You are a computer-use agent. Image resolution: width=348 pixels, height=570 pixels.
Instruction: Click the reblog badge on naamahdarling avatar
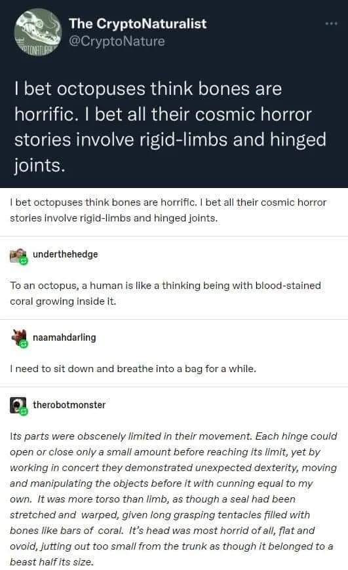pos(24,344)
